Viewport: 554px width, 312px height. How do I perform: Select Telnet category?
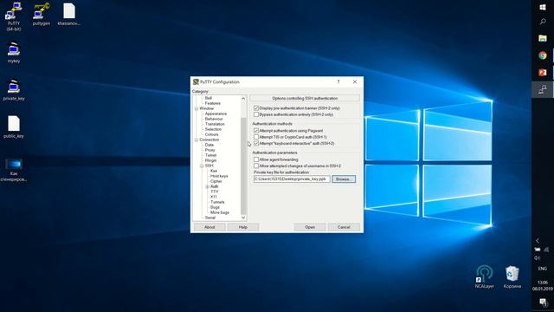(210, 155)
